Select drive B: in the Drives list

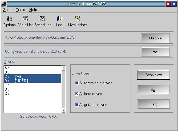click(33, 72)
